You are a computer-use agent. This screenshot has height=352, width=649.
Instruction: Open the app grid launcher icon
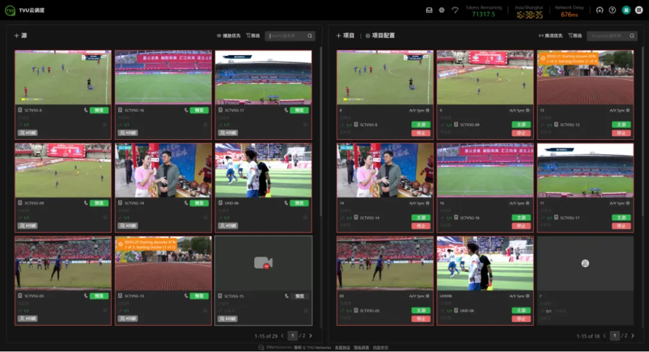click(639, 10)
